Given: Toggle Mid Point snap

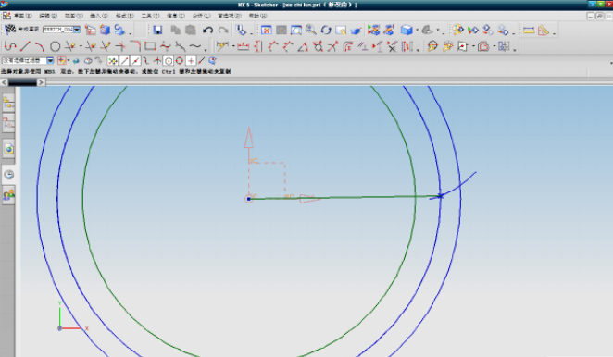Looking at the screenshot, I should [x=135, y=61].
